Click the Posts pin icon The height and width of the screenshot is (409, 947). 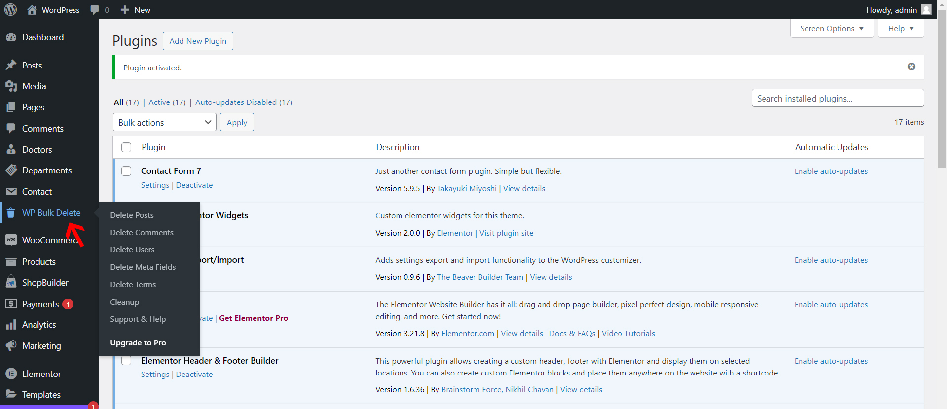point(11,66)
